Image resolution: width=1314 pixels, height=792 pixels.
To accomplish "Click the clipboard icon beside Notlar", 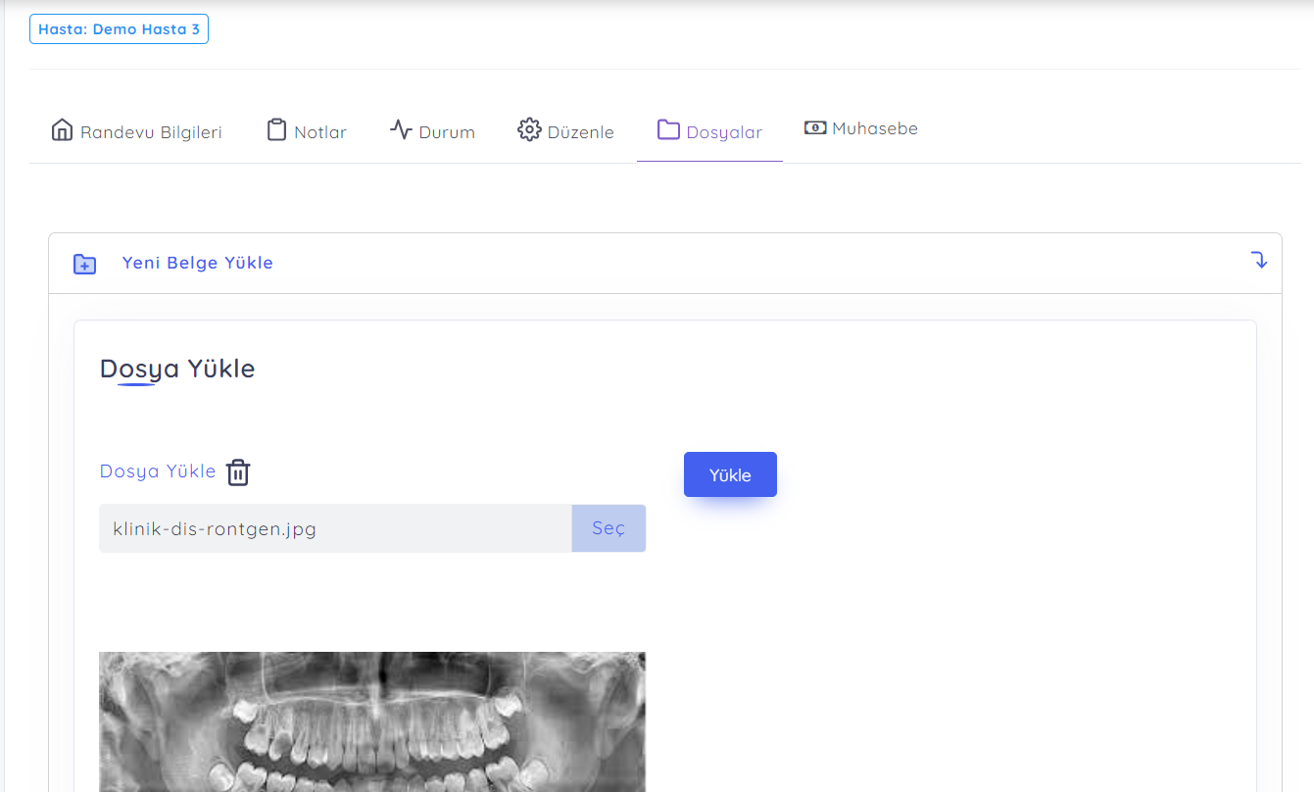I will [x=276, y=130].
